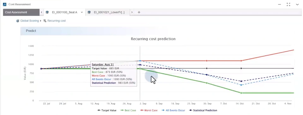The image size is (303, 115).
Task: Click the LowerFr tab cube icon
Action: (89, 12)
